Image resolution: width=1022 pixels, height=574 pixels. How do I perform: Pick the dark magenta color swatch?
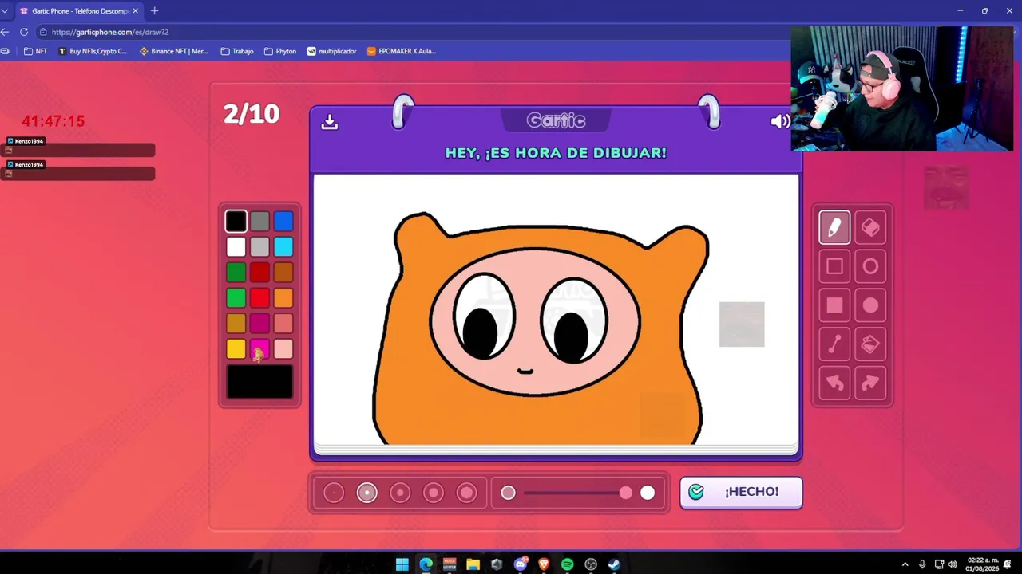point(259,323)
